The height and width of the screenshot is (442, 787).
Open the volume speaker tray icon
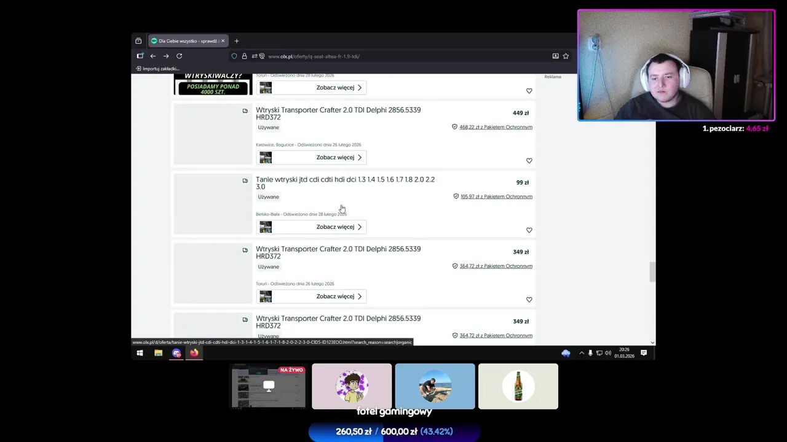pyautogui.click(x=607, y=353)
